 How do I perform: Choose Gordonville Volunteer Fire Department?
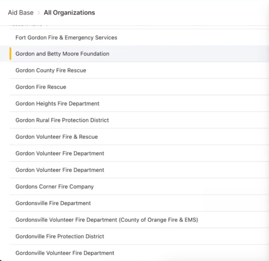(x=65, y=253)
